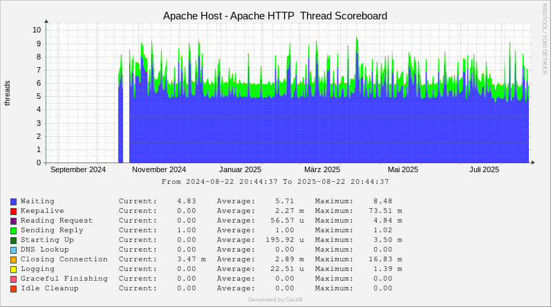Click the y-axis value 5
This screenshot has width=551, height=307.
click(39, 96)
